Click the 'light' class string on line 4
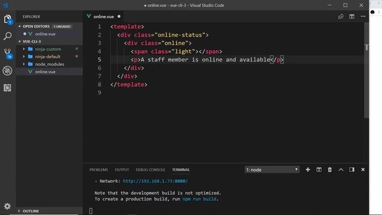Image resolution: width=382 pixels, height=215 pixels. pos(183,51)
